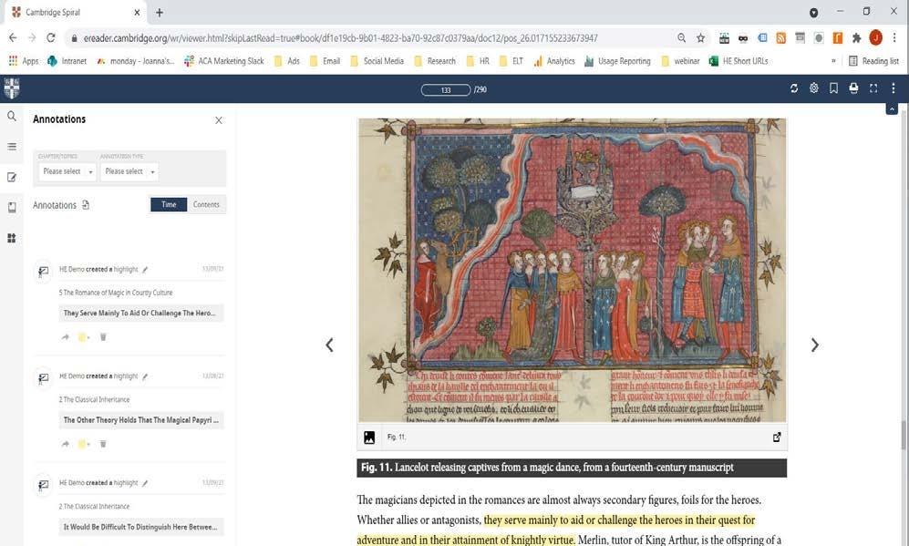909x546 pixels.
Task: Open Chrome profile avatar J
Action: tap(875, 37)
